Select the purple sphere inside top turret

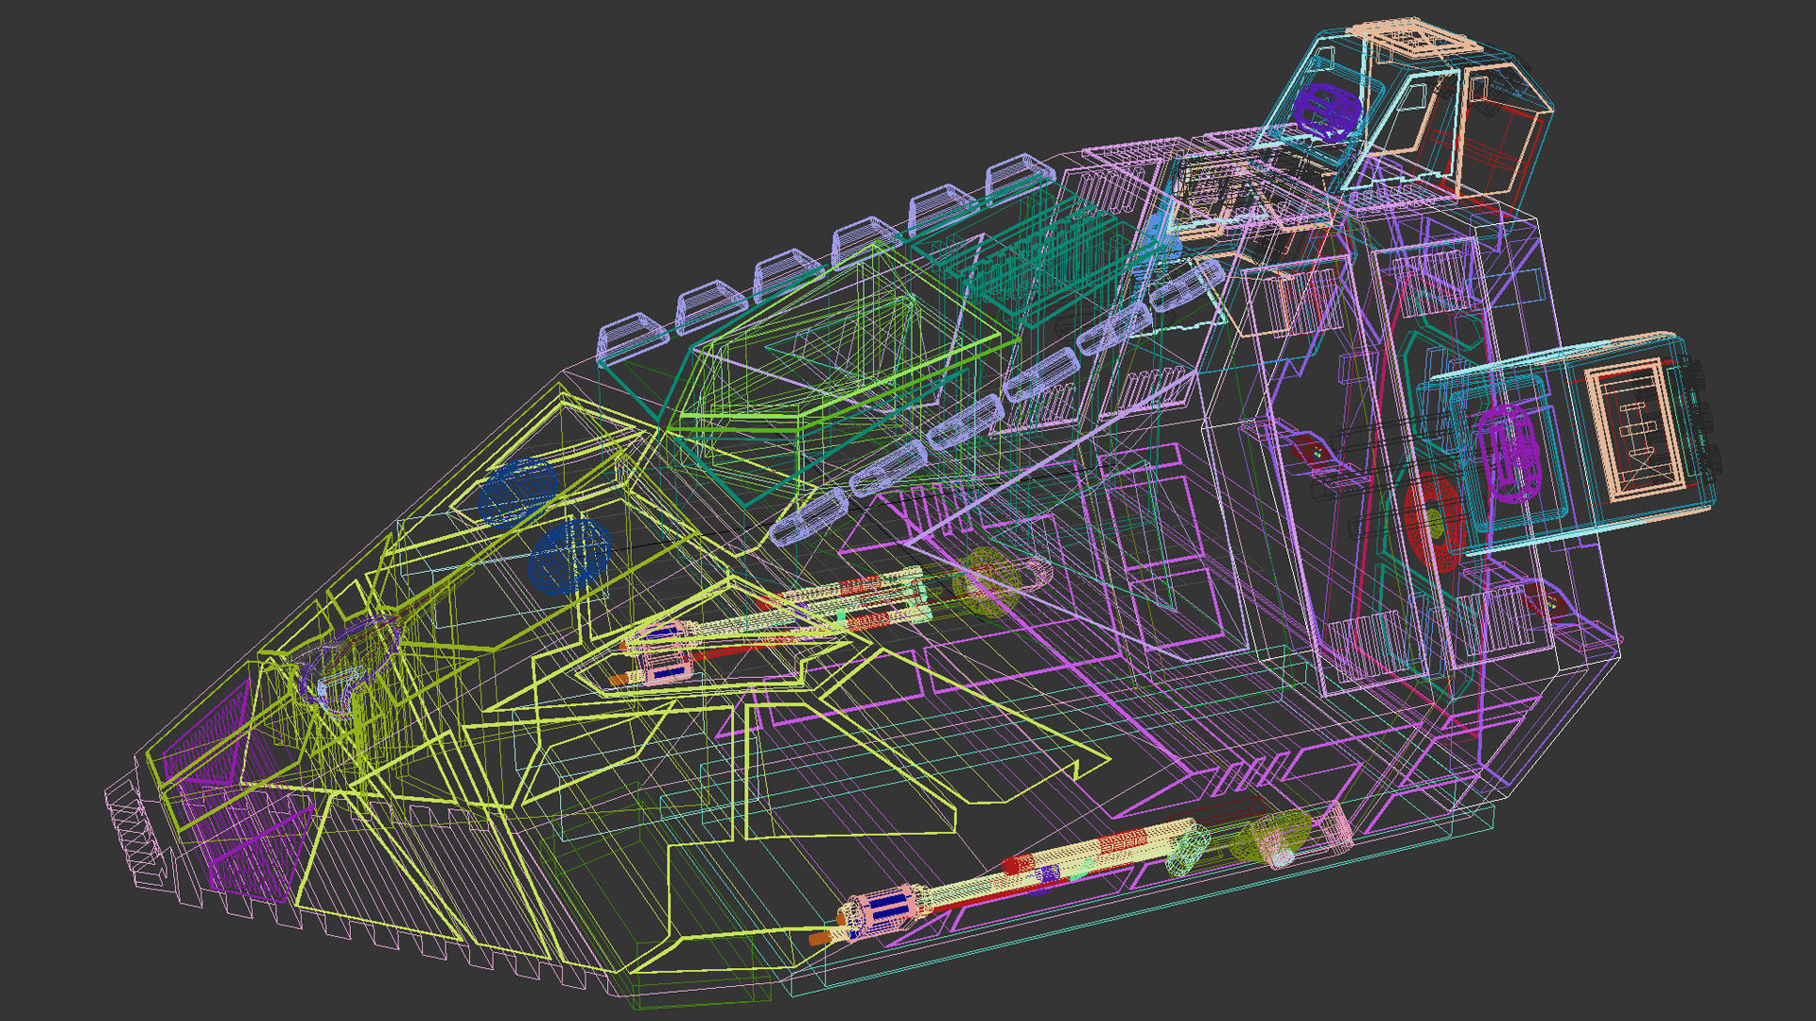tap(1327, 112)
